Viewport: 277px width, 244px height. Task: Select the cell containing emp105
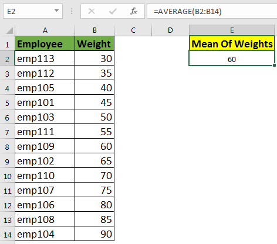pyautogui.click(x=45, y=88)
